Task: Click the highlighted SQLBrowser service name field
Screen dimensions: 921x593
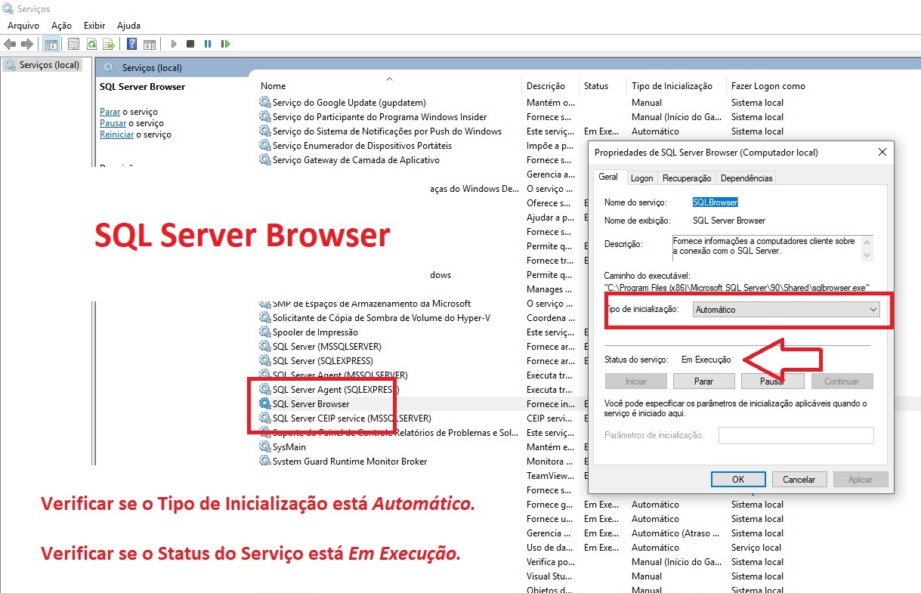Action: point(715,202)
